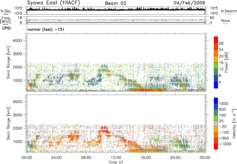
Task: Select the Velocity [m s-1] colorbar title
Action: click(x=234, y=123)
